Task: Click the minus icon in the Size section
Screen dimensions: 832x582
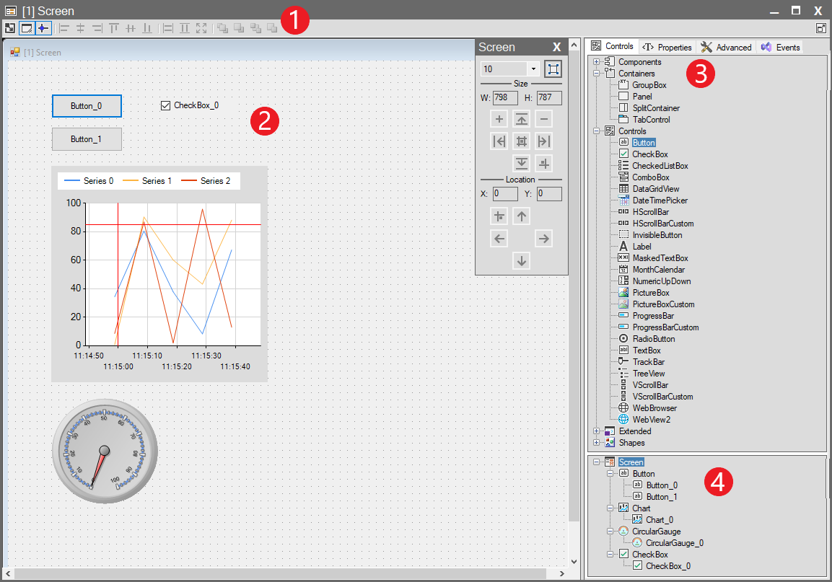Action: tap(544, 119)
